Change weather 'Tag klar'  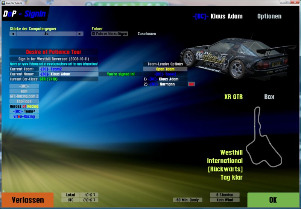[x=231, y=177]
